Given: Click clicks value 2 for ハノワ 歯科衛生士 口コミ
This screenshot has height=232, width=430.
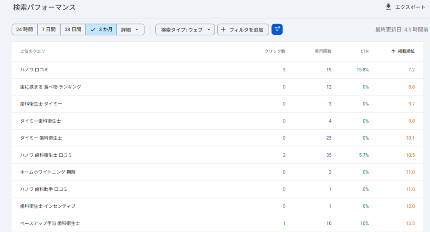Looking at the screenshot, I should (x=284, y=155).
